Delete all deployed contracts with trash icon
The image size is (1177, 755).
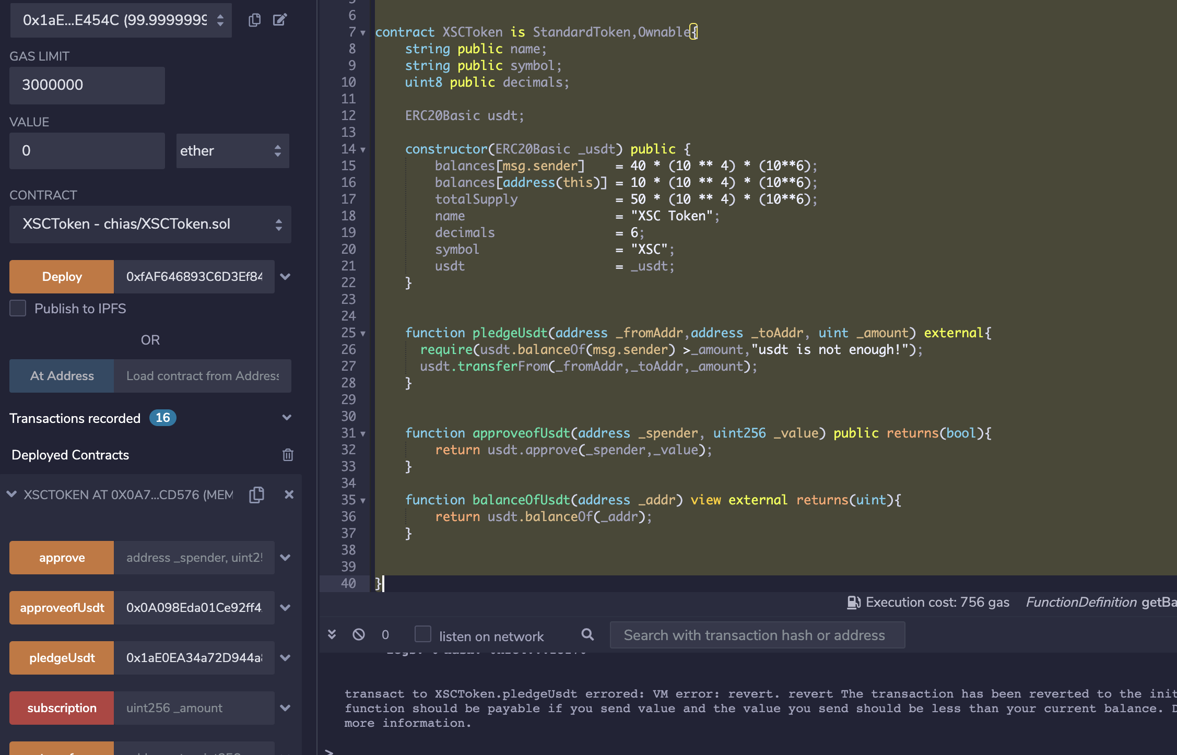[x=288, y=455]
